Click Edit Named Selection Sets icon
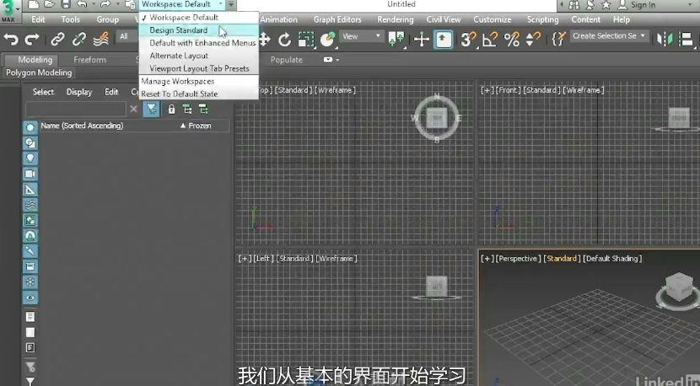Screen dimensions: 700x386 (x=558, y=39)
